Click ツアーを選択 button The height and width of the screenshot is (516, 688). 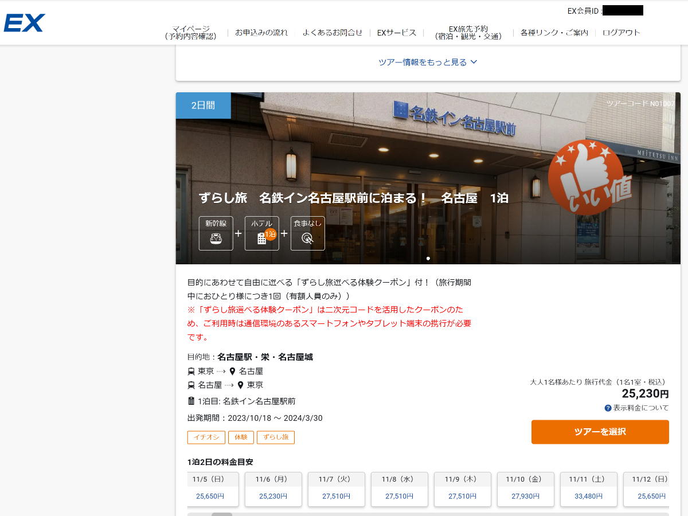pyautogui.click(x=600, y=432)
